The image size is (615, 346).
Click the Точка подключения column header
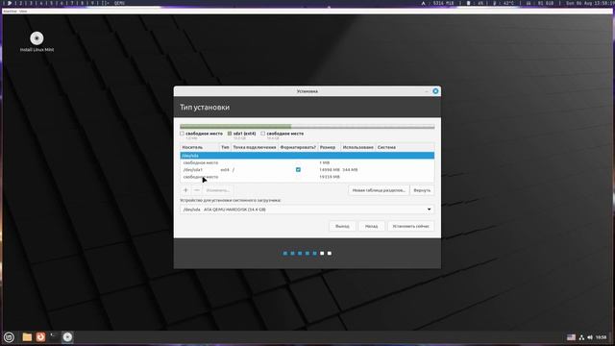point(255,147)
